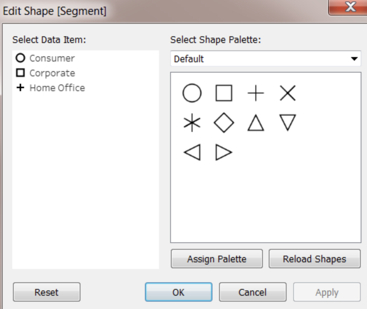Open the Select Shape Palette dropdown
The width and height of the screenshot is (367, 309).
pos(266,59)
